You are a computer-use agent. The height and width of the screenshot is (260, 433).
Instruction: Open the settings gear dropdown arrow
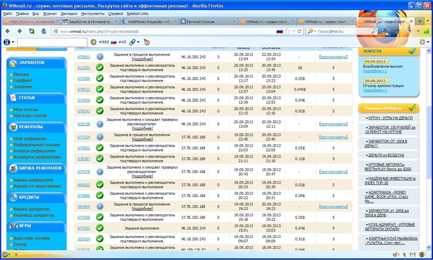(428, 42)
